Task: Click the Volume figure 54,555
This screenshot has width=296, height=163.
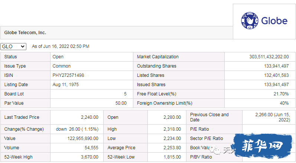Action: (x=92, y=148)
